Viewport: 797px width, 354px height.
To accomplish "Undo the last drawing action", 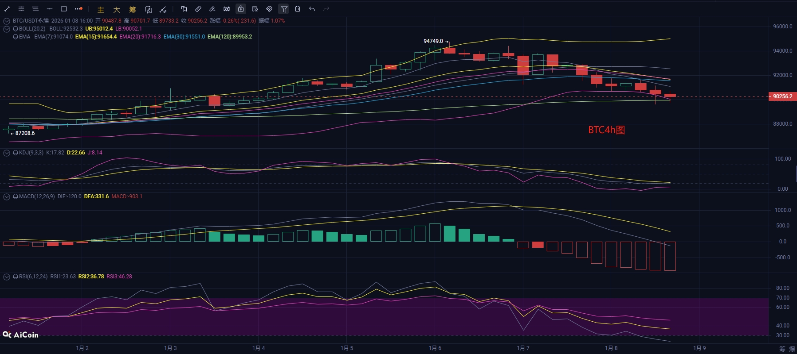I will pos(312,9).
